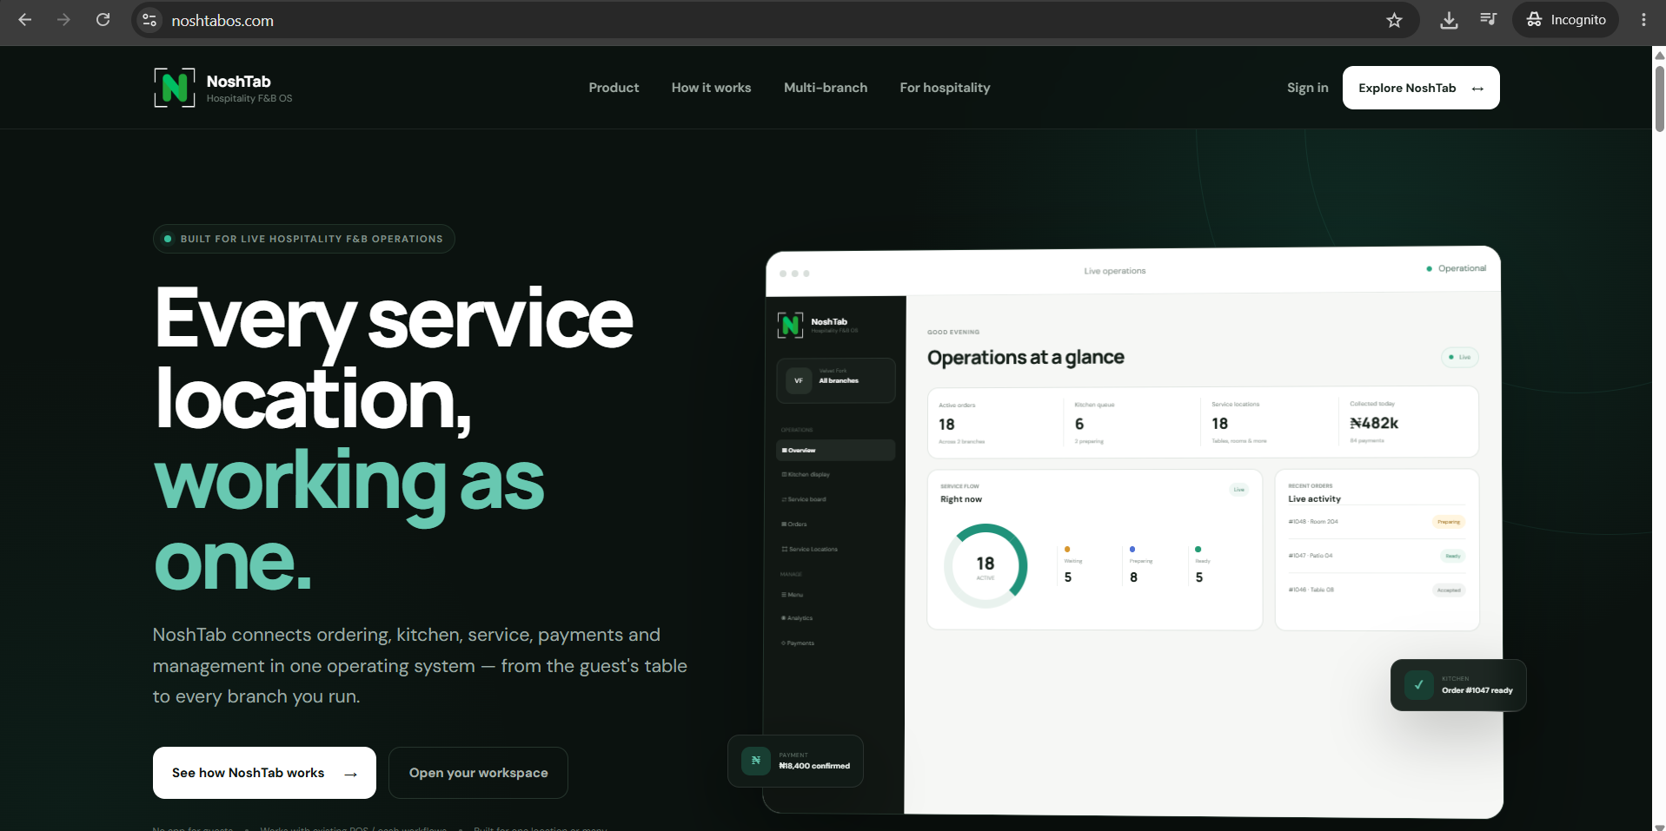Click the browser forward arrow
The height and width of the screenshot is (831, 1666).
[x=63, y=20]
